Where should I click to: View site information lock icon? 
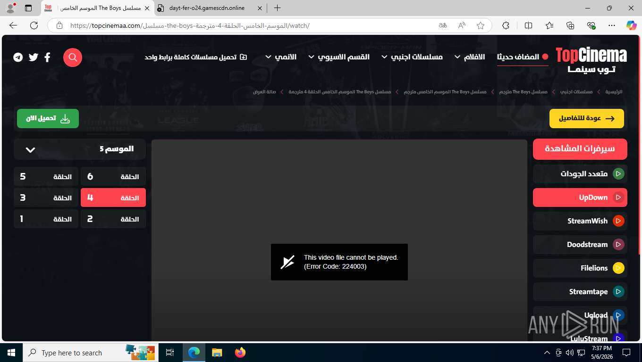tap(59, 25)
